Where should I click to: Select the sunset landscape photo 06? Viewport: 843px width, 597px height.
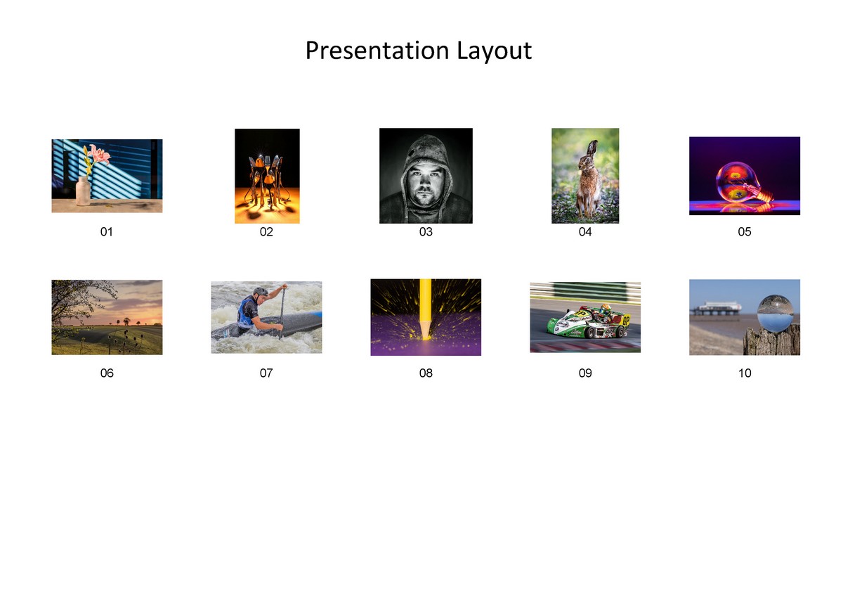coord(107,316)
